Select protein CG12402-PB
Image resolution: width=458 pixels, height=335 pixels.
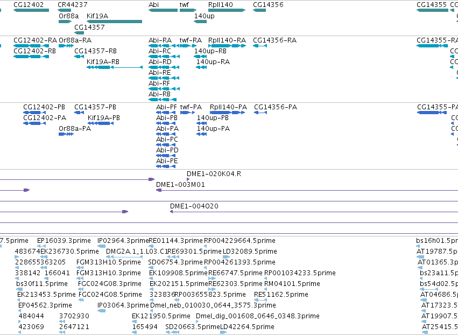click(x=34, y=113)
